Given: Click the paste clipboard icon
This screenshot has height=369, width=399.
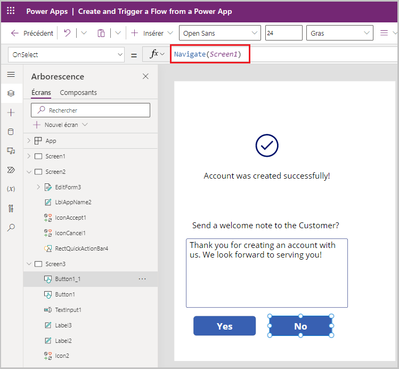Looking at the screenshot, I should pos(101,33).
